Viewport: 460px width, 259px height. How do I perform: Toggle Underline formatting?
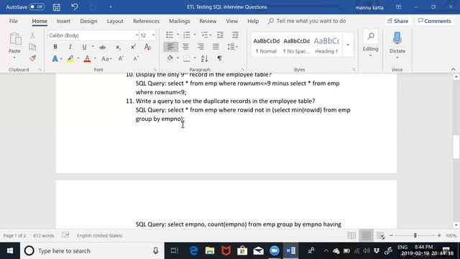tap(85, 47)
